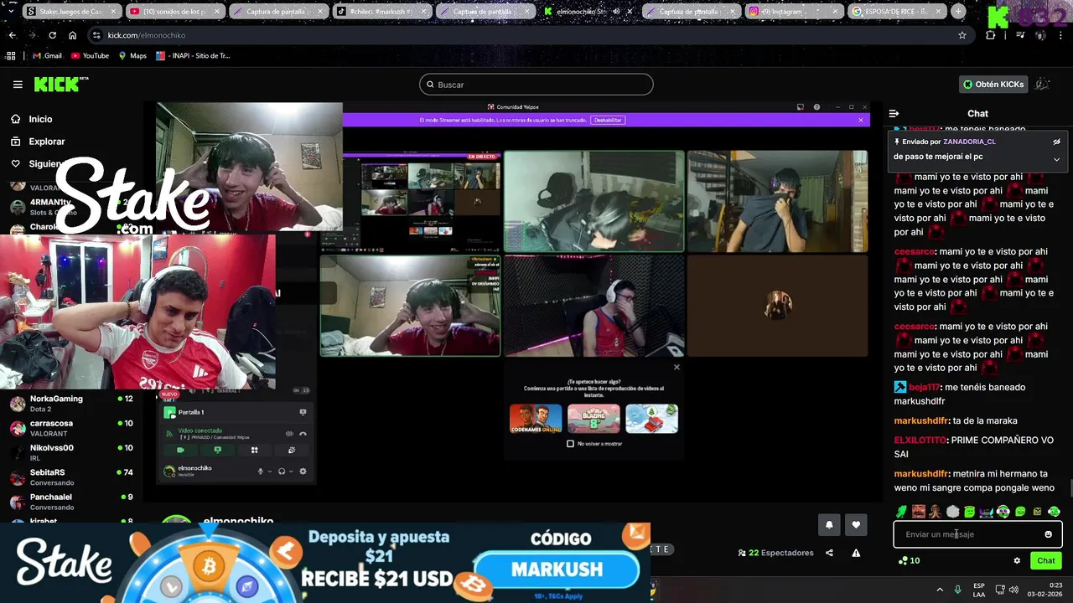
Task: Switch to the Stake browser tab
Action: [x=71, y=12]
